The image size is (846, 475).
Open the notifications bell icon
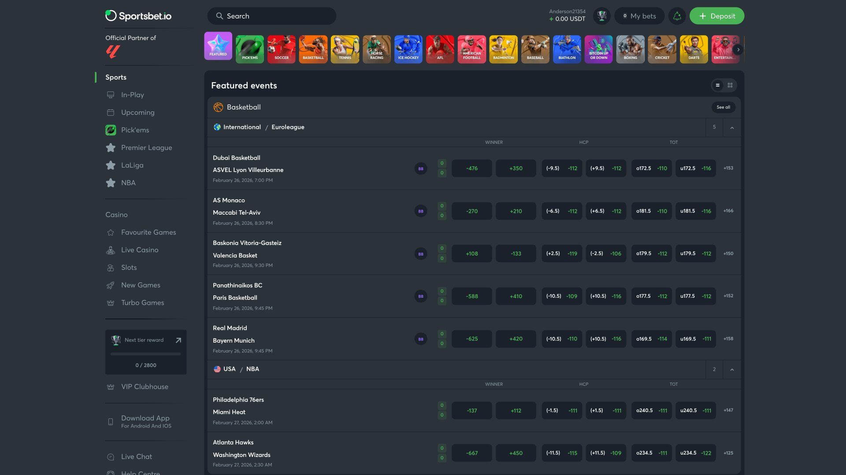click(x=677, y=16)
